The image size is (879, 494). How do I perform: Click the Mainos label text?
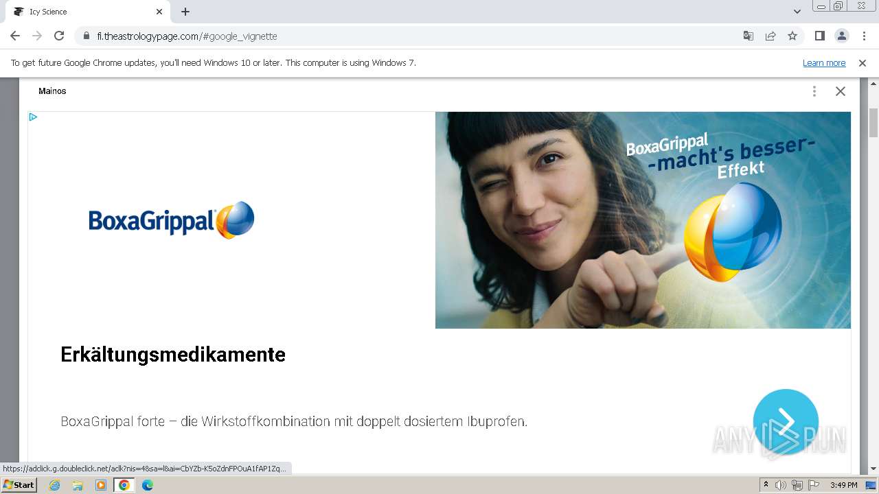tap(52, 91)
